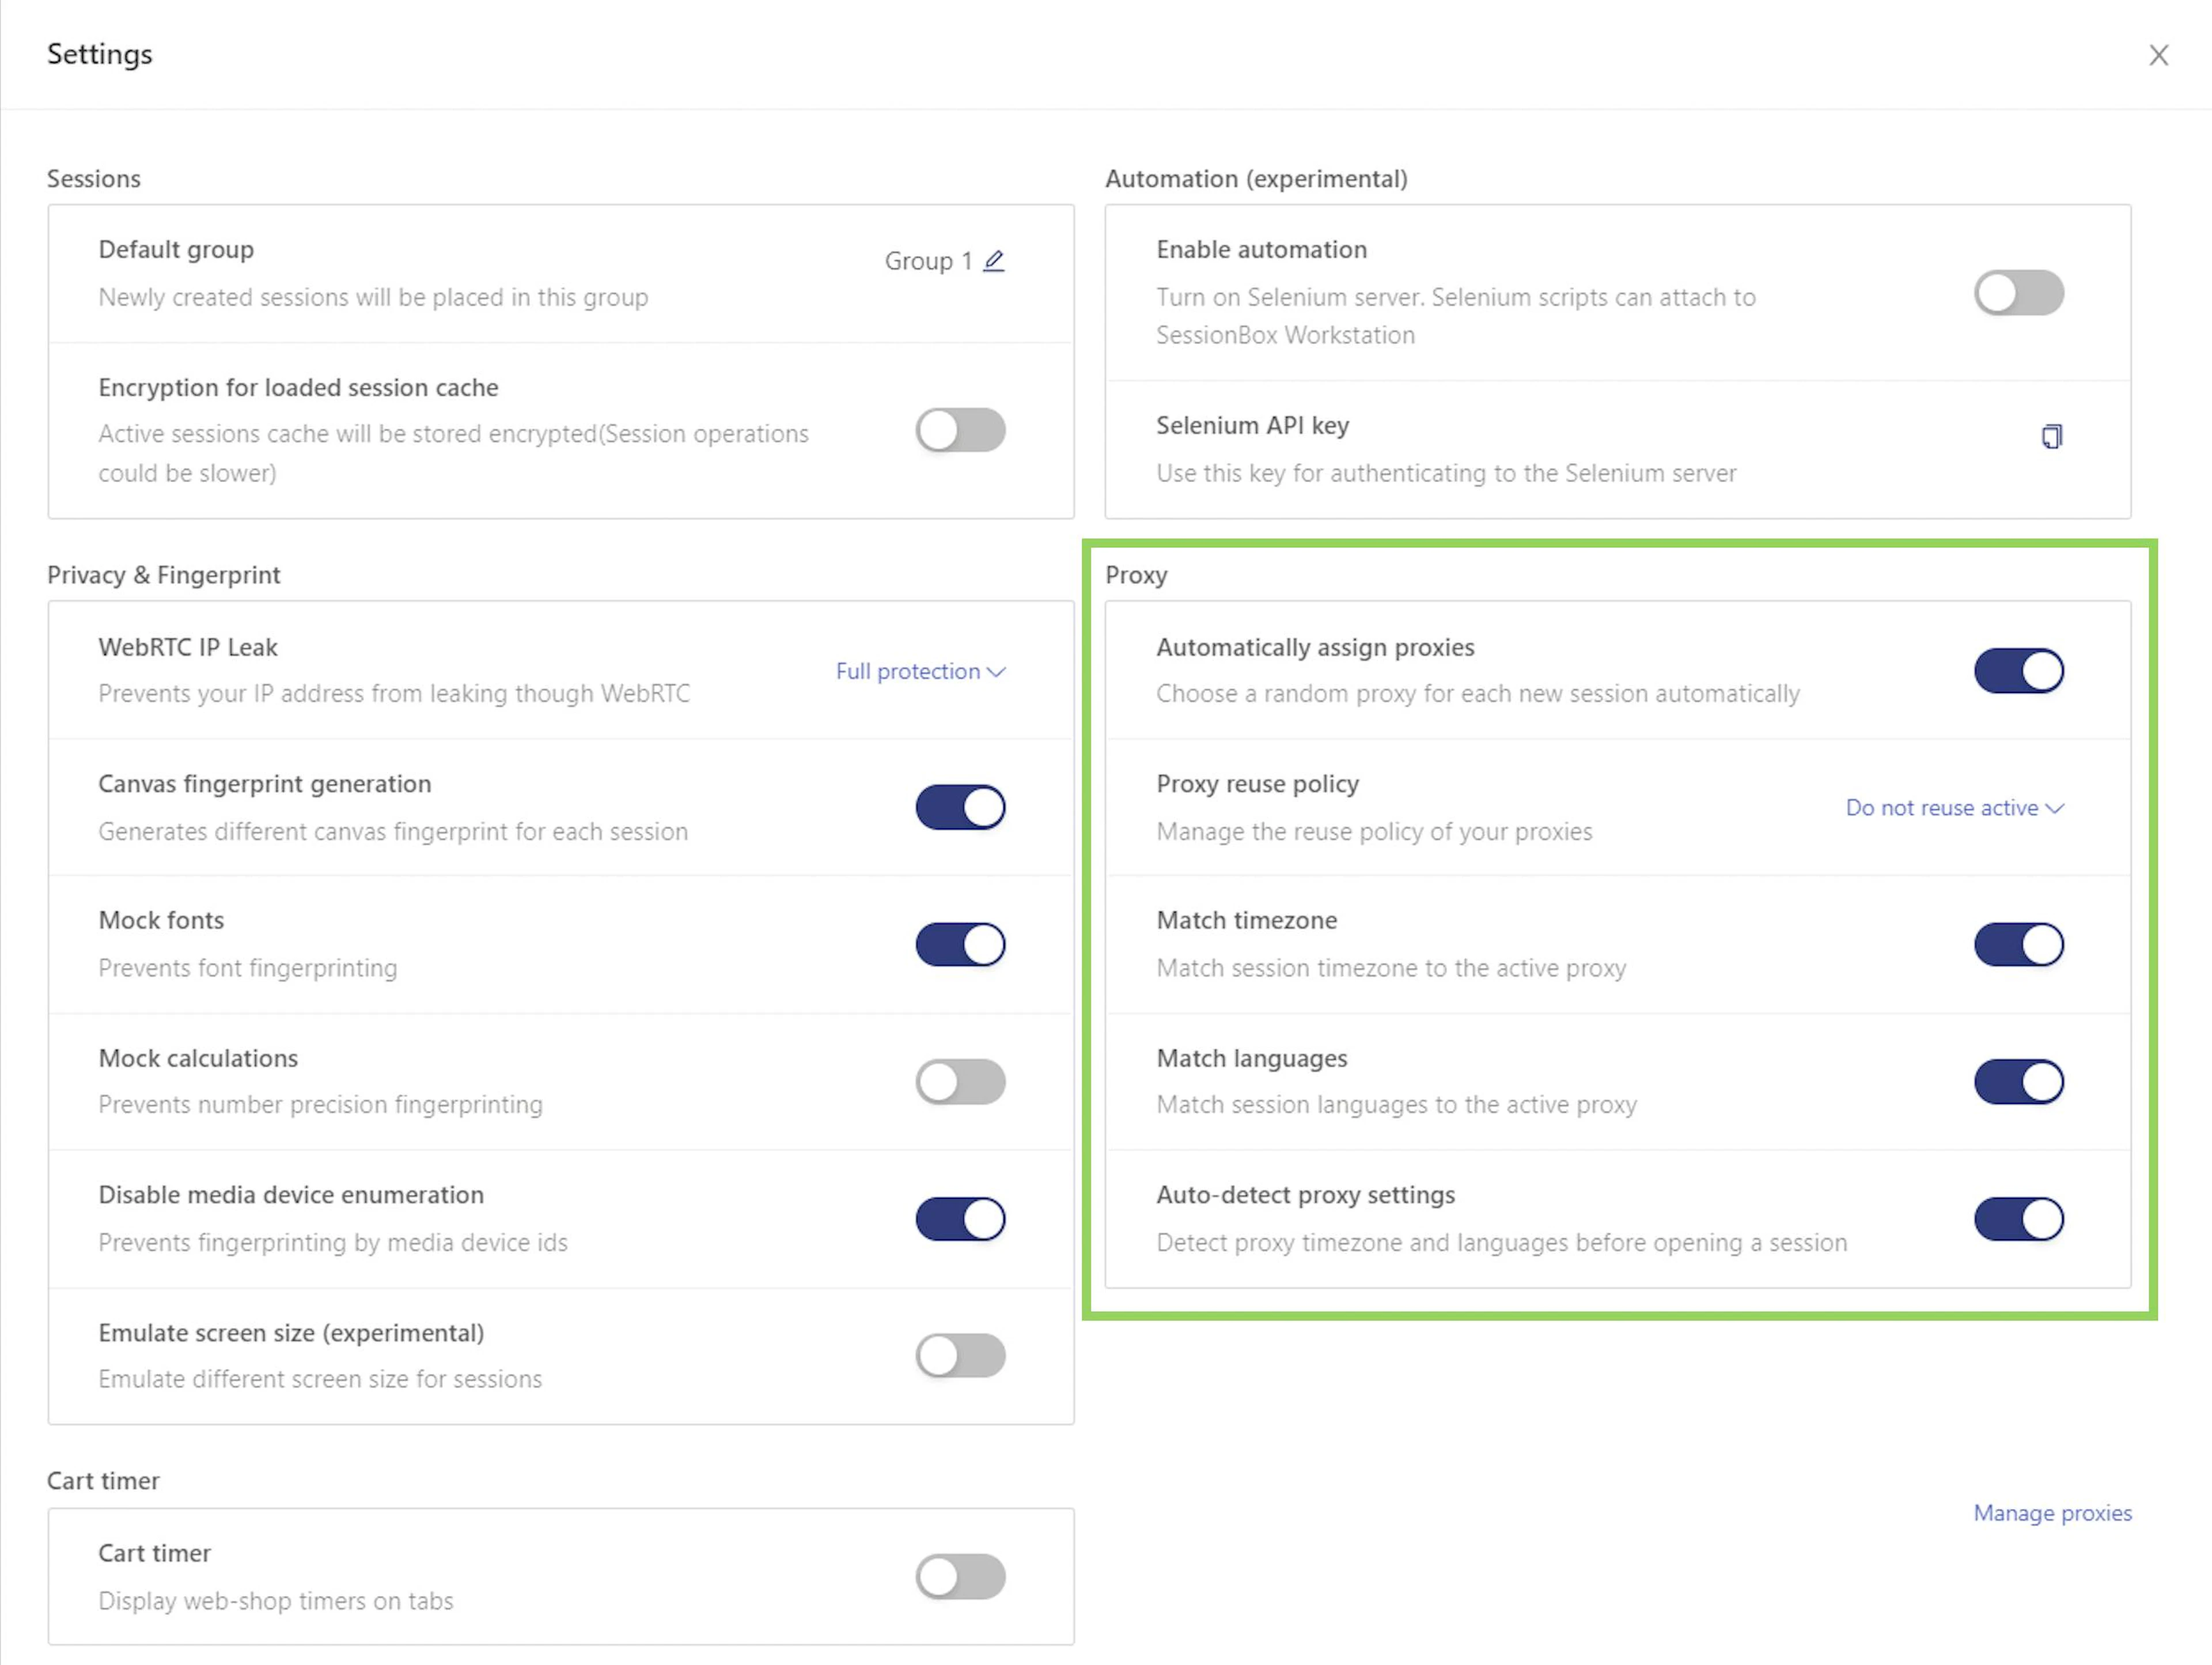Image resolution: width=2212 pixels, height=1665 pixels.
Task: Edit the default group pencil icon
Action: [x=993, y=261]
